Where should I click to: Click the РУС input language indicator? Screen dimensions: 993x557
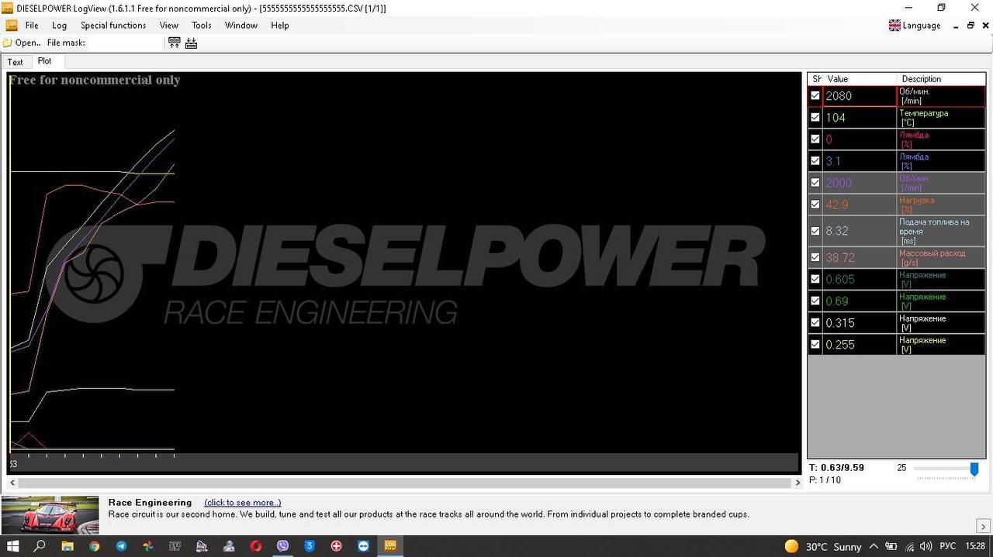coord(948,546)
